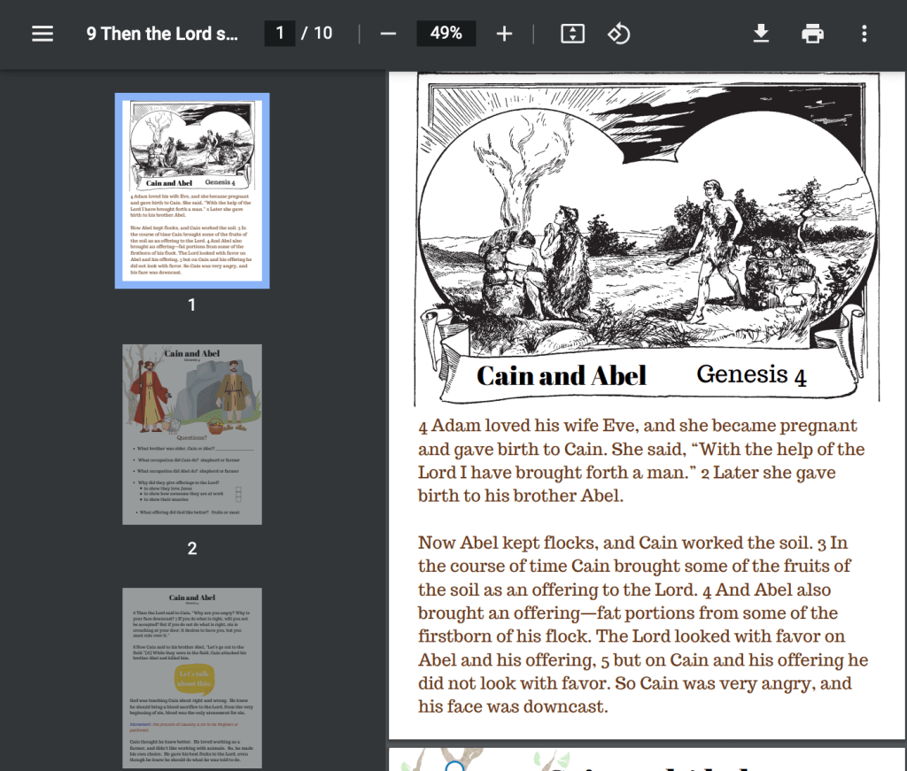Image resolution: width=907 pixels, height=771 pixels.
Task: Download the PDF document
Action: click(x=761, y=34)
